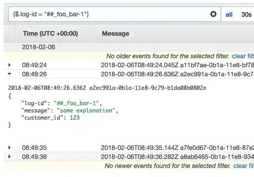
Task: Click clear filter link under older events notice
Action: click(x=243, y=56)
